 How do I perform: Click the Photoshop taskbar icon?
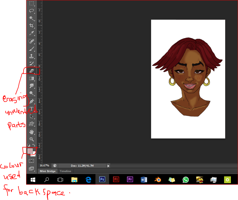[102, 179]
